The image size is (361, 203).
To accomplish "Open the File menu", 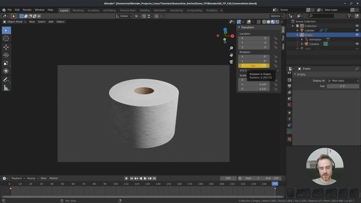I will (10, 10).
